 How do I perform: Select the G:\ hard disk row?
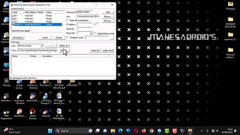(x=37, y=22)
